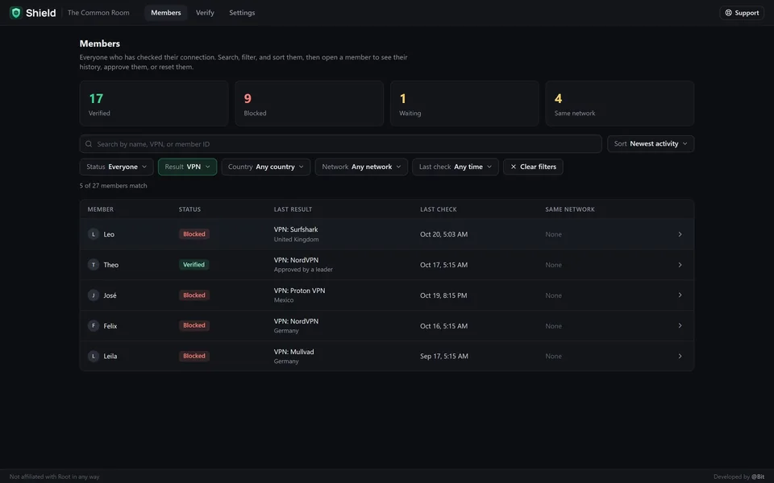Image resolution: width=774 pixels, height=483 pixels.
Task: Open the @Bit developer link
Action: (758, 477)
